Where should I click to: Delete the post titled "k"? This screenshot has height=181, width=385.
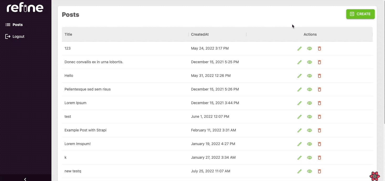[319, 158]
